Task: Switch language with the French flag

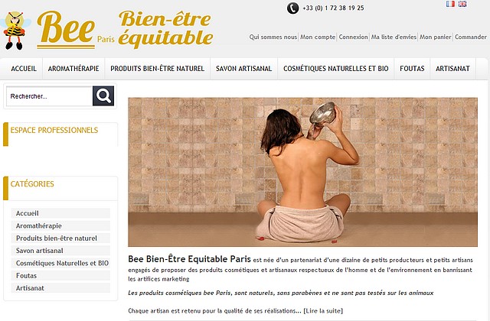Action: coord(450,4)
